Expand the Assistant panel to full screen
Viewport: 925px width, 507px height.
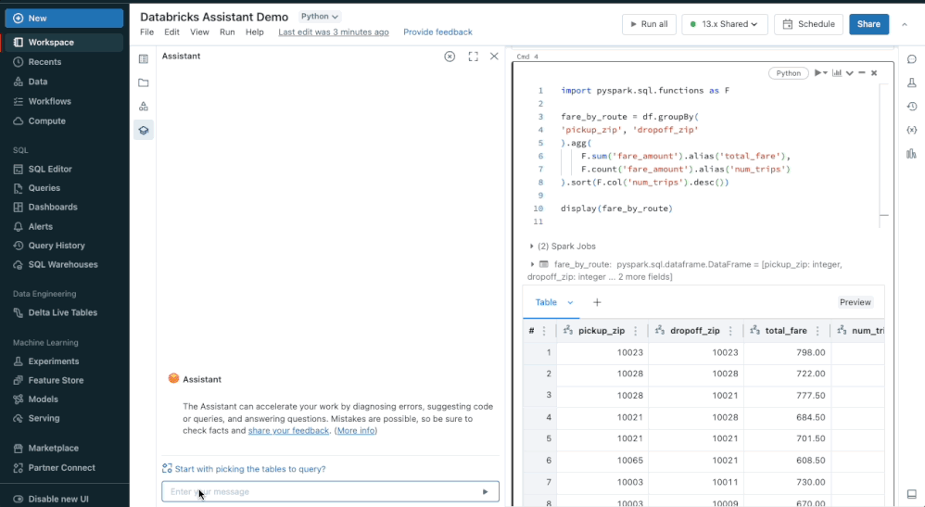(x=473, y=57)
